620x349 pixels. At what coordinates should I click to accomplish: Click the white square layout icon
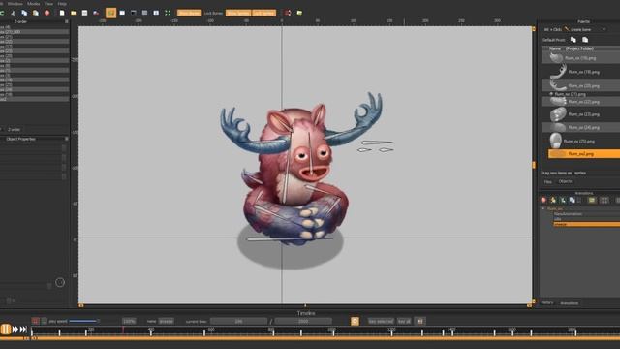pyautogui.click(x=156, y=13)
